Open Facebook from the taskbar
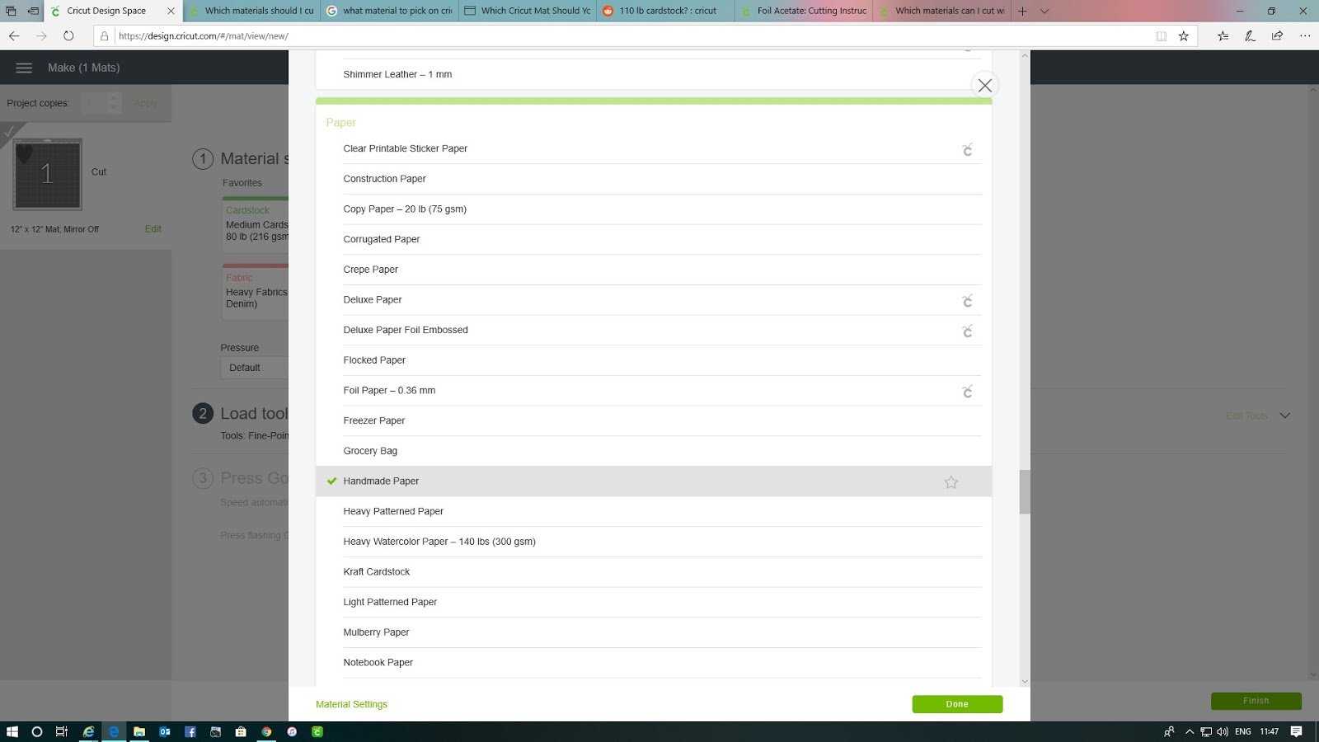 (x=190, y=731)
